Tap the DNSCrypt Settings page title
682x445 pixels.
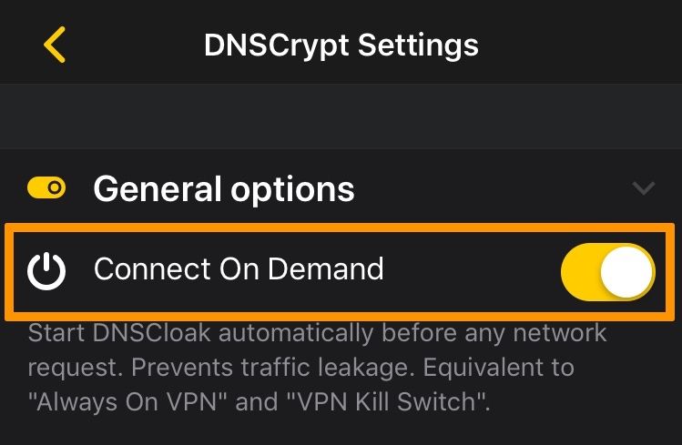click(341, 46)
